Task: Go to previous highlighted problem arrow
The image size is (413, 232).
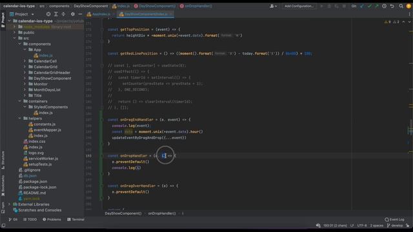Action: [x=403, y=22]
